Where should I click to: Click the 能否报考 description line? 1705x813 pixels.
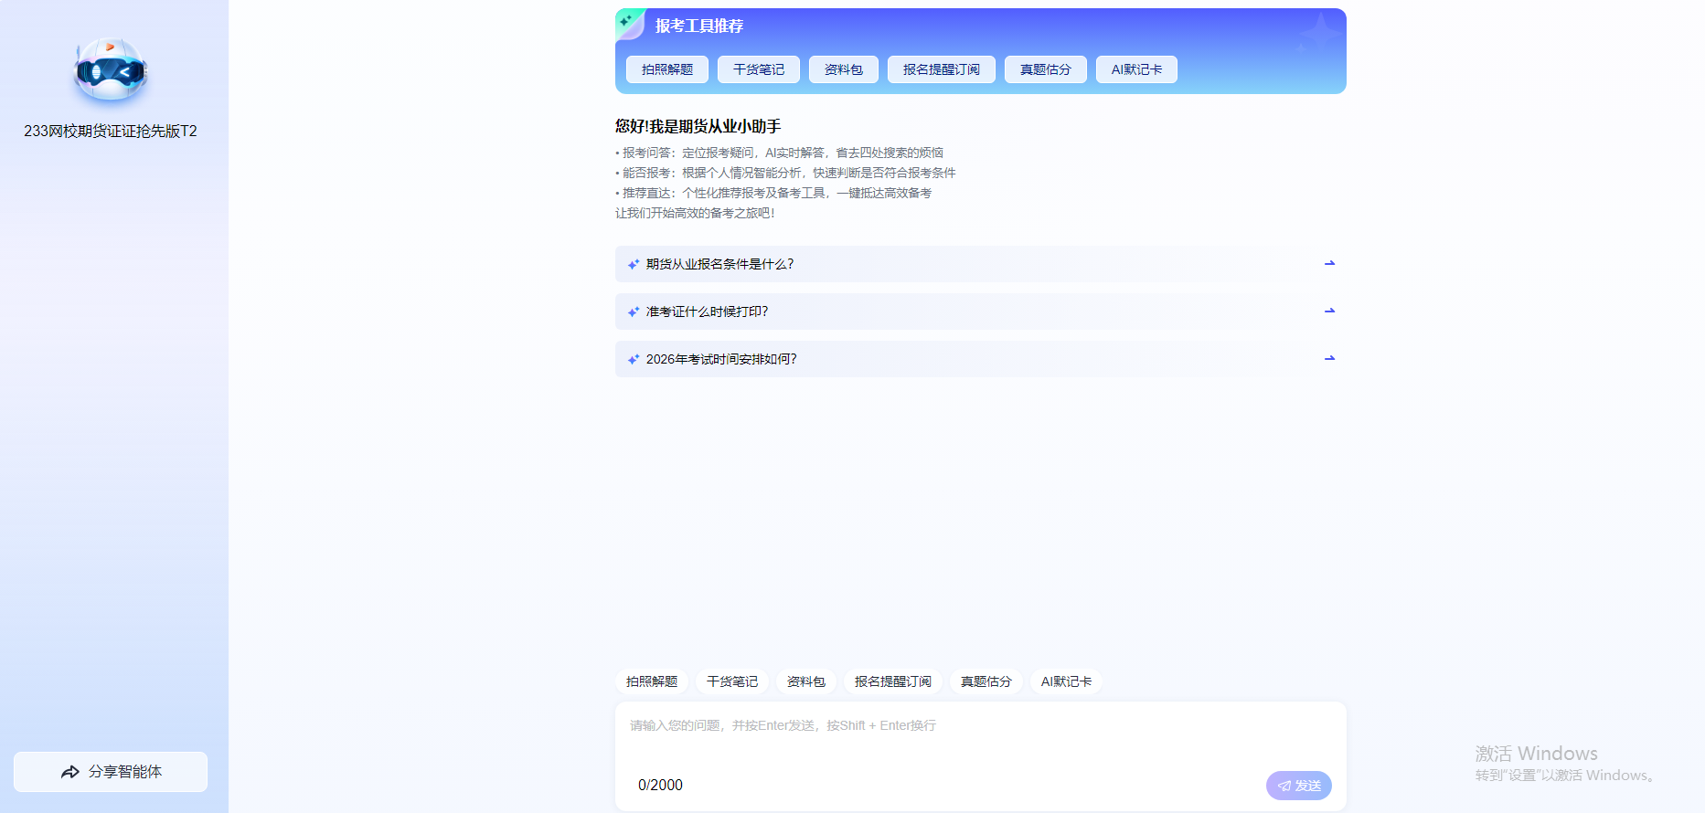[785, 173]
